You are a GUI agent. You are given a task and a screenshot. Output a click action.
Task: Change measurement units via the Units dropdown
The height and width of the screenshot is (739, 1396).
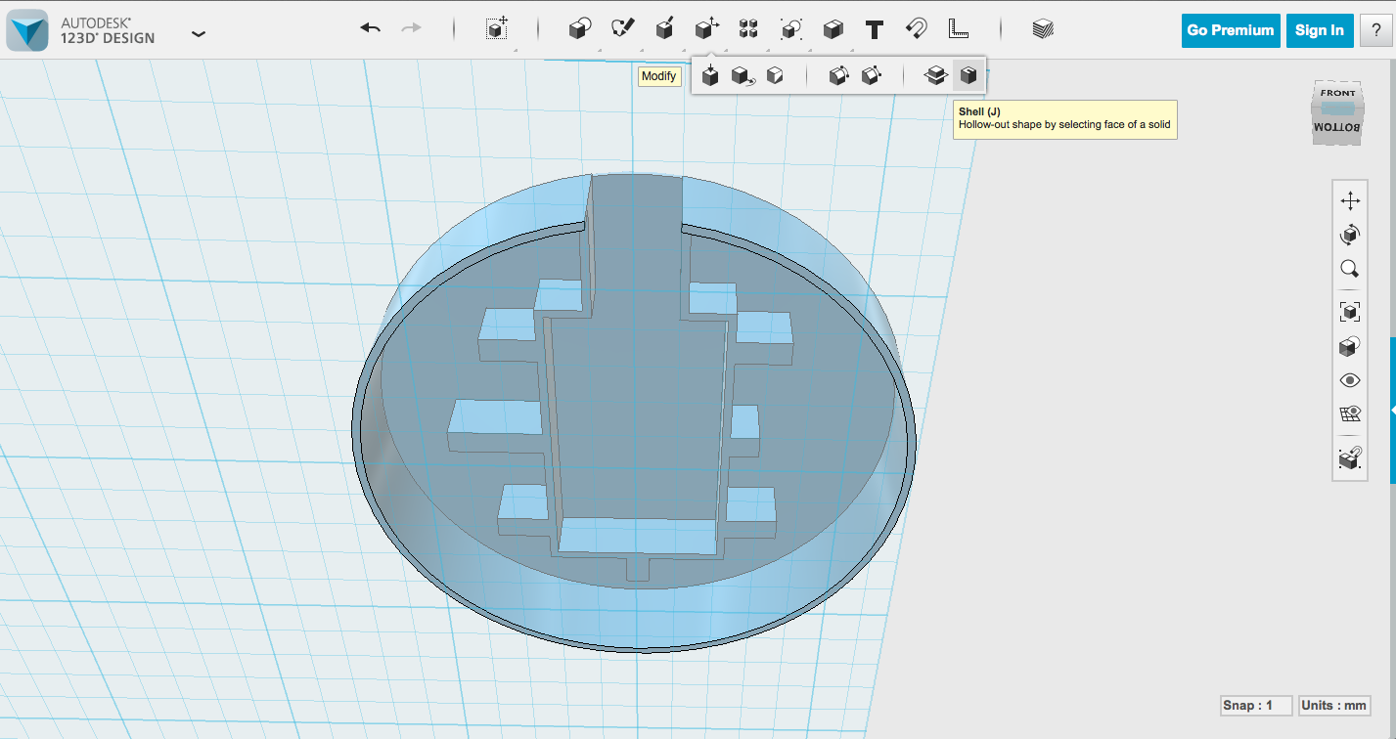[x=1334, y=705]
